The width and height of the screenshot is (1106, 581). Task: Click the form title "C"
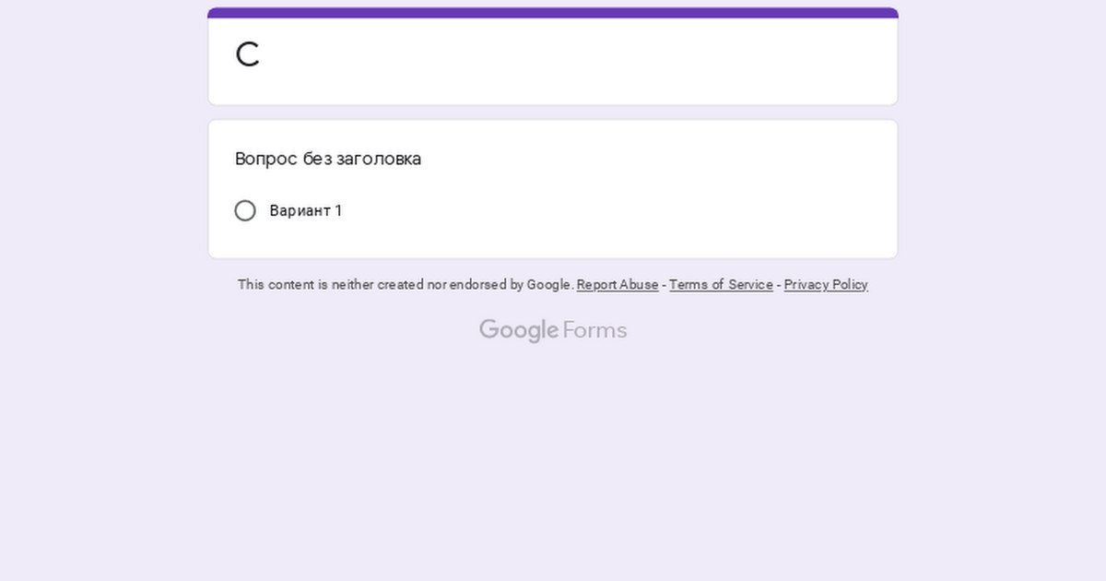tap(247, 55)
